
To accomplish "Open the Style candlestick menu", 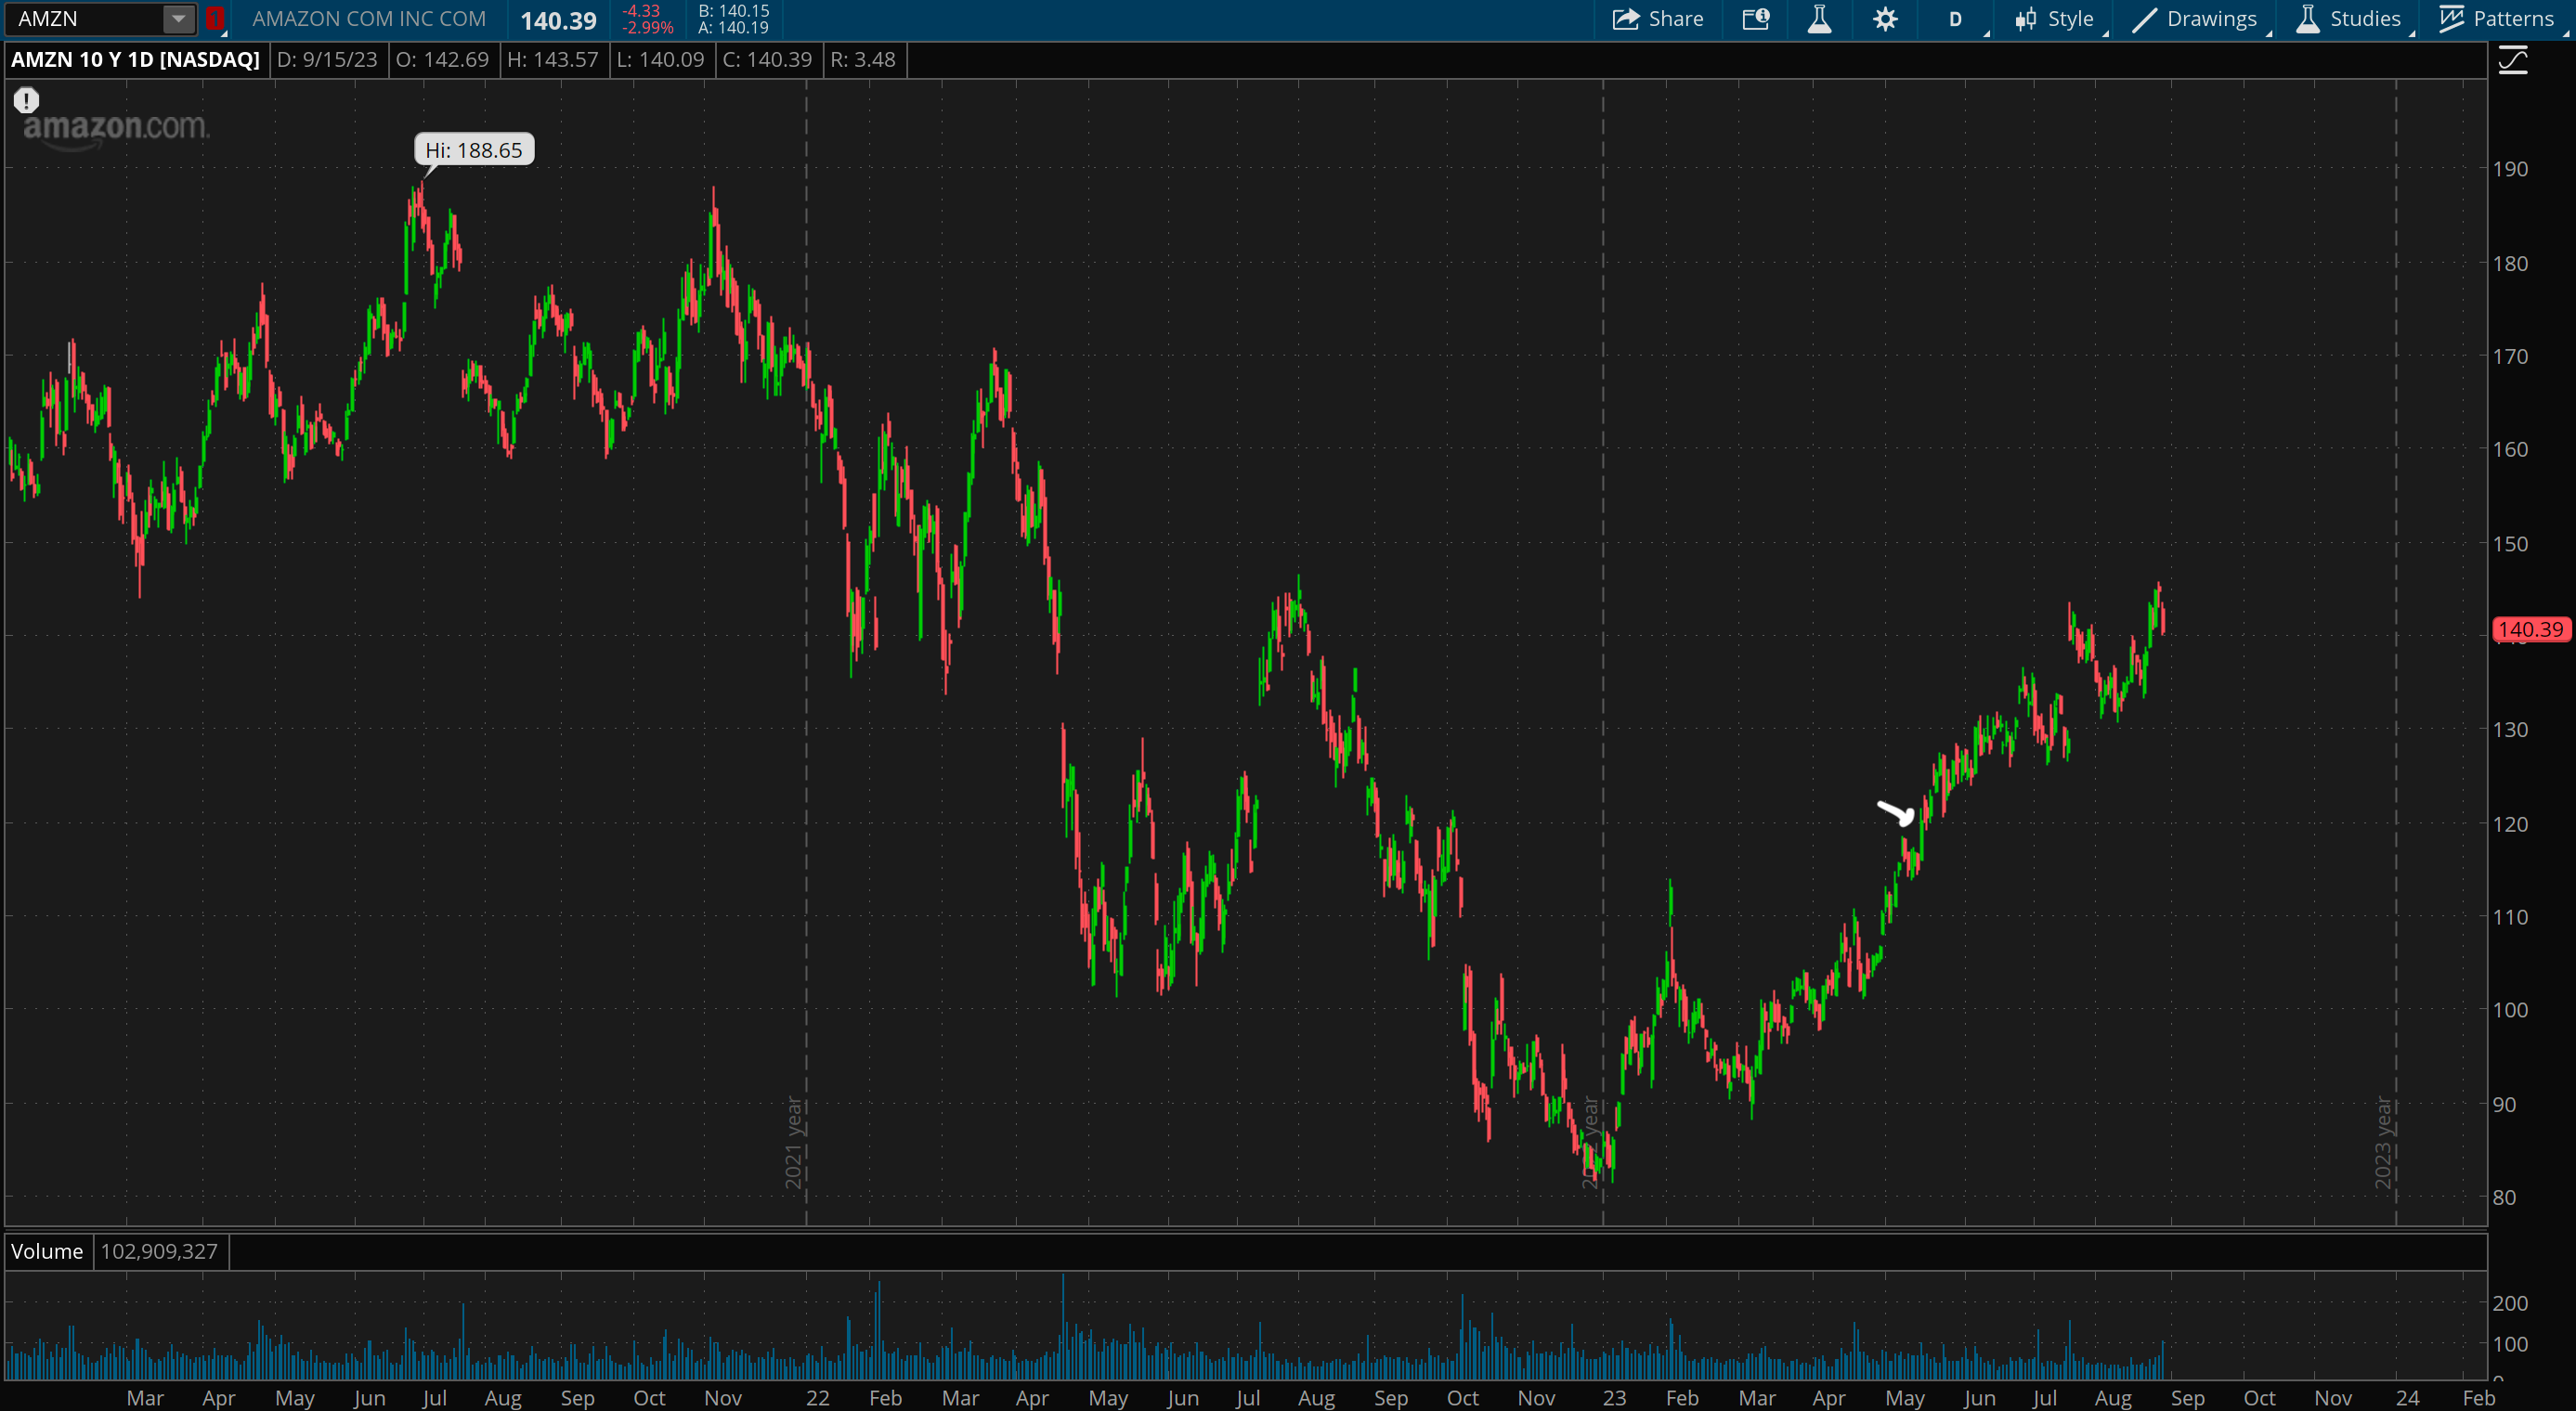I will point(2055,19).
